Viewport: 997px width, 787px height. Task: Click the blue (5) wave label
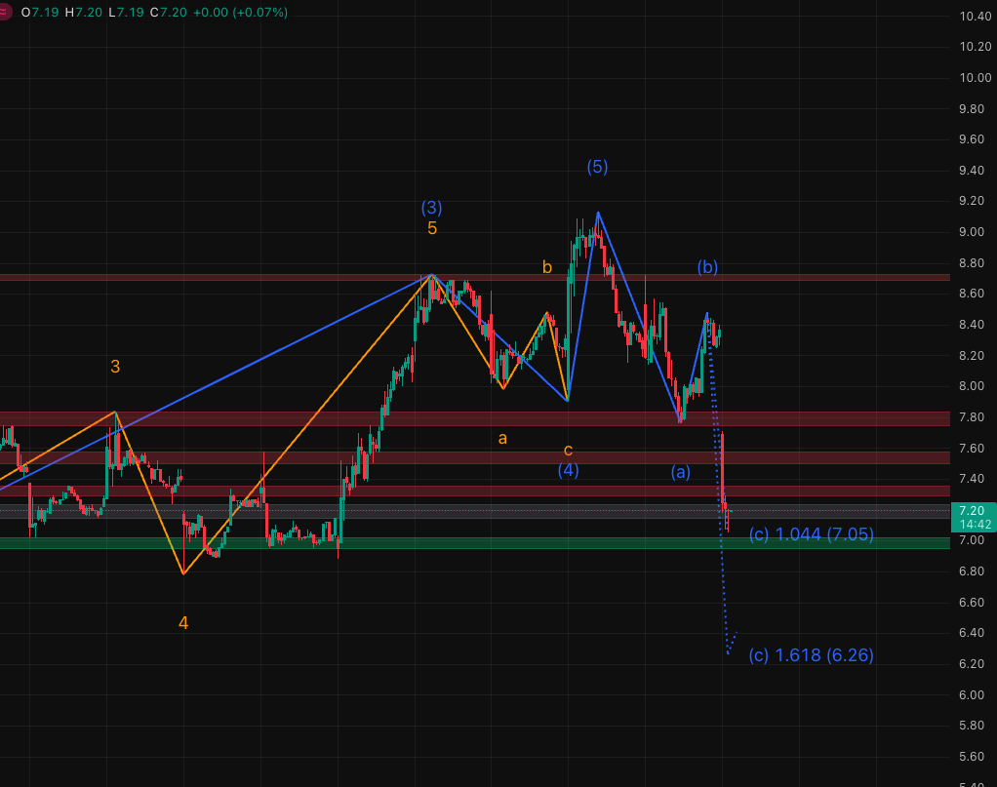click(x=597, y=167)
